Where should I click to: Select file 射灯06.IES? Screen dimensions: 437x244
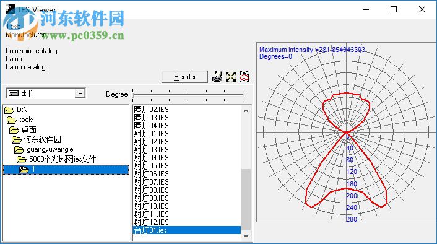click(151, 174)
